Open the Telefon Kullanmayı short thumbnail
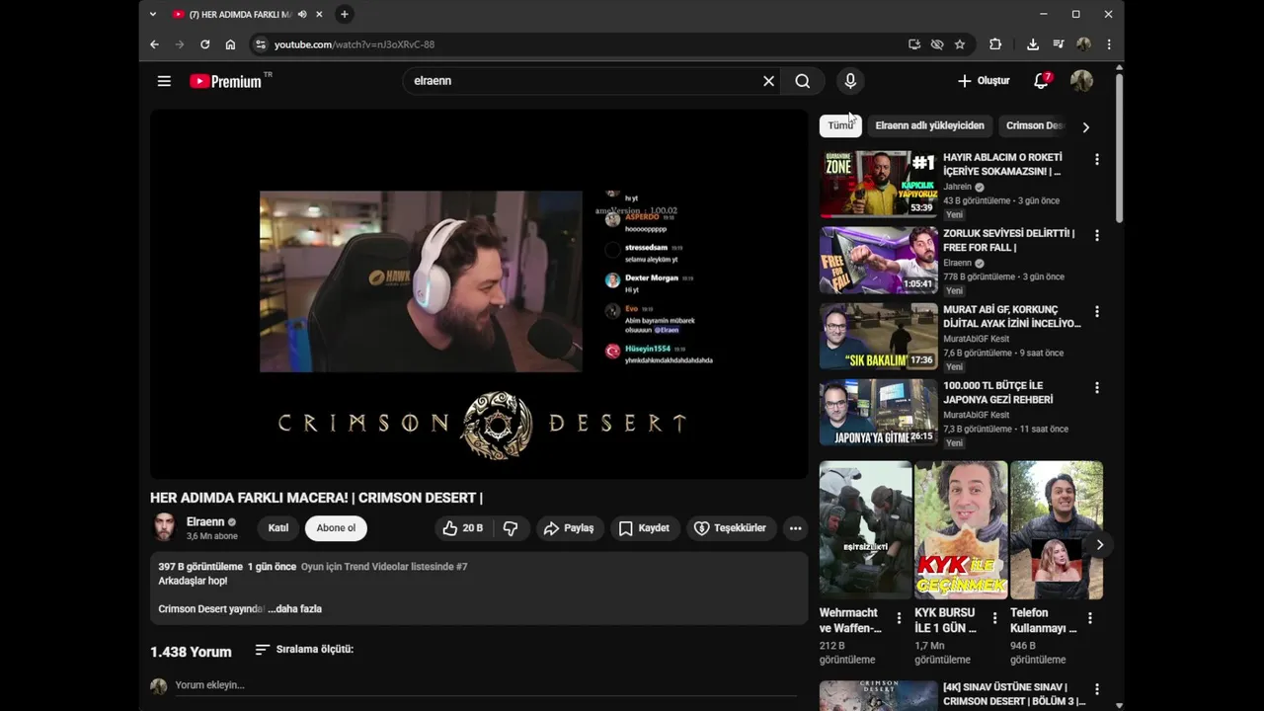The width and height of the screenshot is (1264, 711). [1057, 529]
